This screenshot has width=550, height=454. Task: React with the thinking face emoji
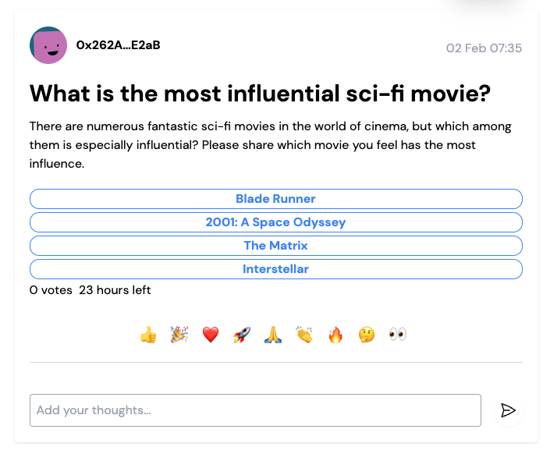pyautogui.click(x=367, y=335)
